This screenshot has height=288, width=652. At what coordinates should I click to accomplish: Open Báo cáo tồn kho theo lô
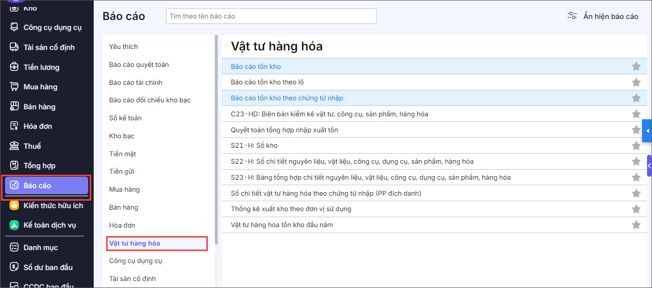(267, 82)
